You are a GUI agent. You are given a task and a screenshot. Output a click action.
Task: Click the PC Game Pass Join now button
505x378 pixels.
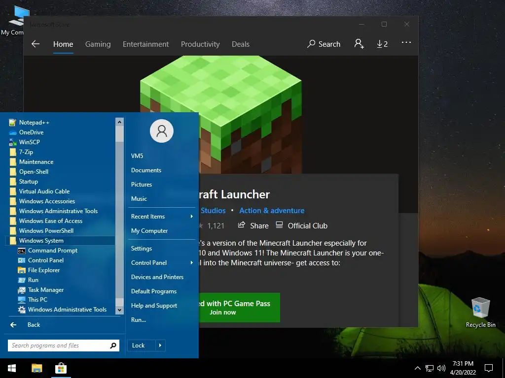pos(239,308)
